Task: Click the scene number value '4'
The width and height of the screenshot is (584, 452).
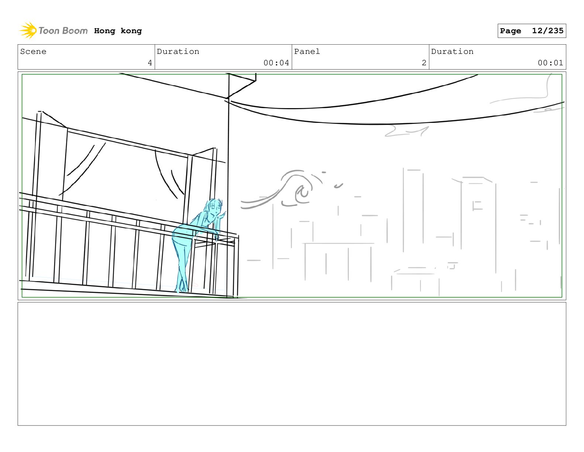Action: pyautogui.click(x=150, y=63)
